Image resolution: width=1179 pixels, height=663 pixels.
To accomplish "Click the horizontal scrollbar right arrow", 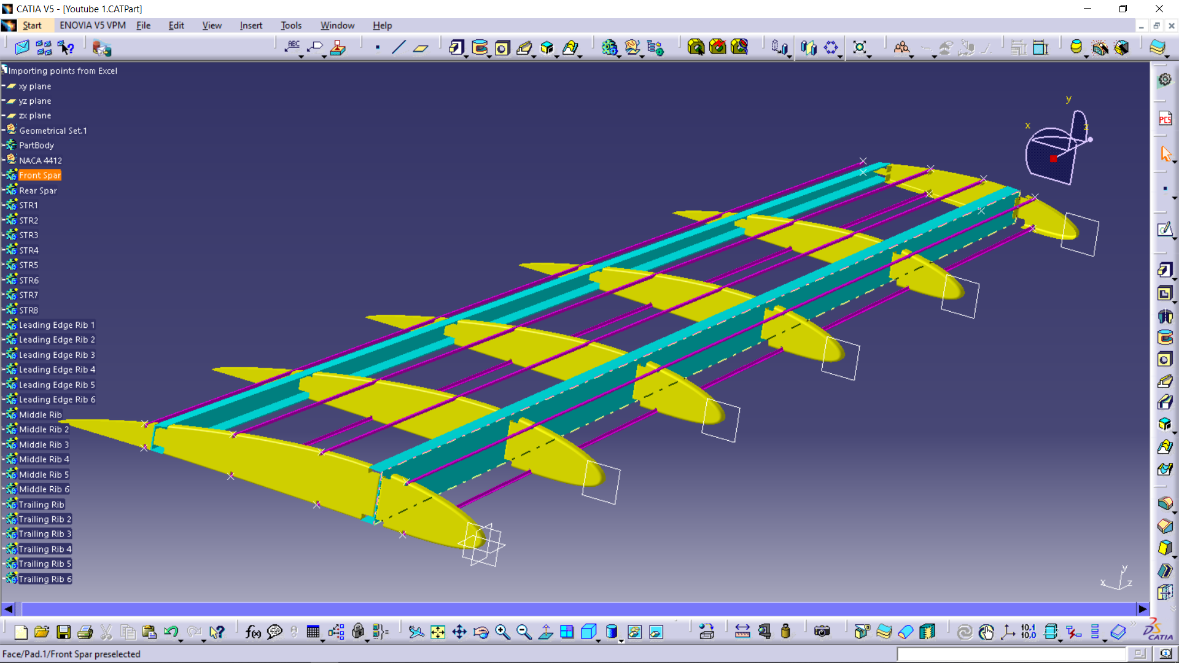I will pyautogui.click(x=1142, y=609).
